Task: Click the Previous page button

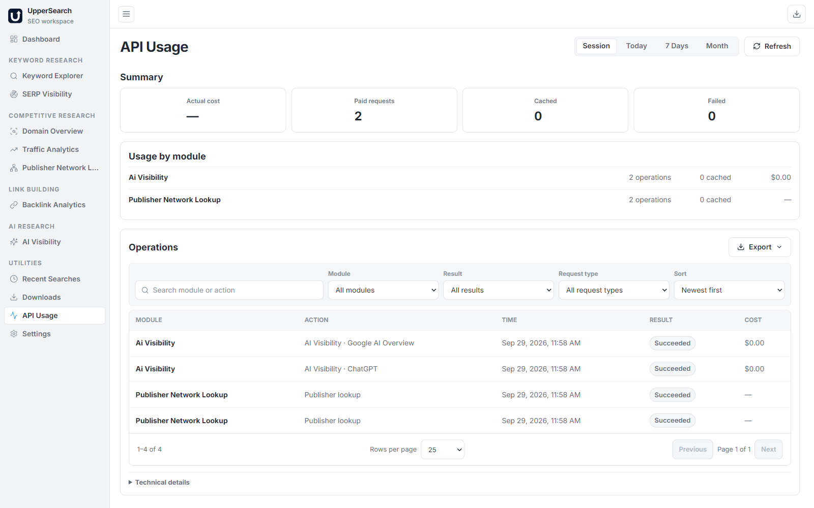Action: click(x=692, y=450)
